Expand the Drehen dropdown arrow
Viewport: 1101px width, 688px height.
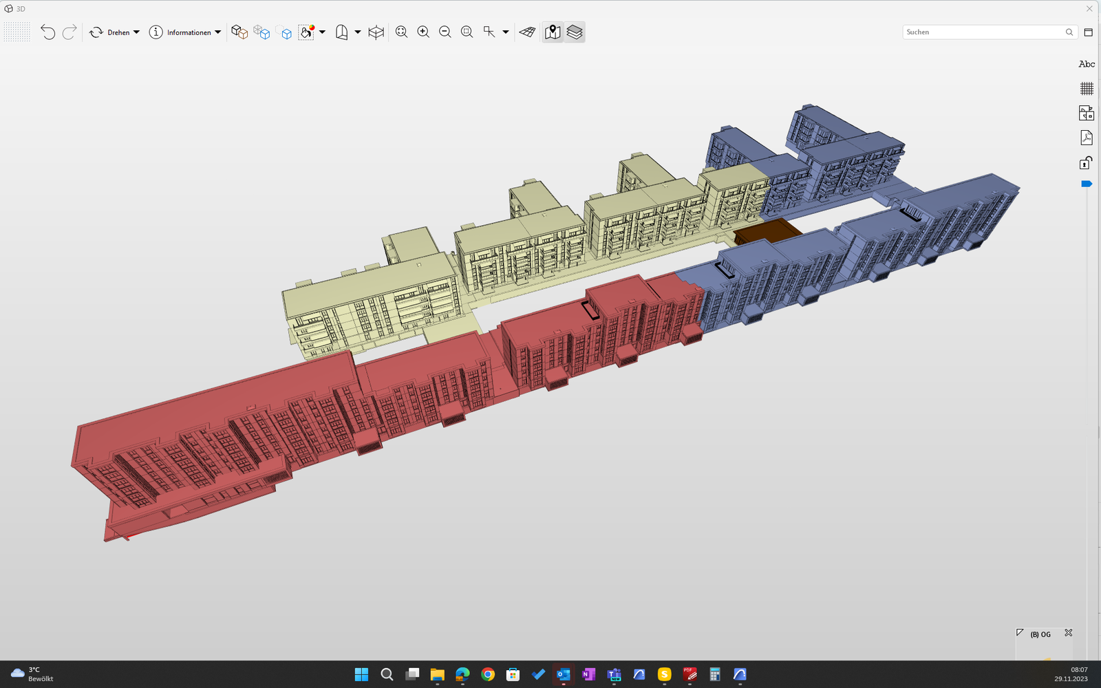coord(136,32)
